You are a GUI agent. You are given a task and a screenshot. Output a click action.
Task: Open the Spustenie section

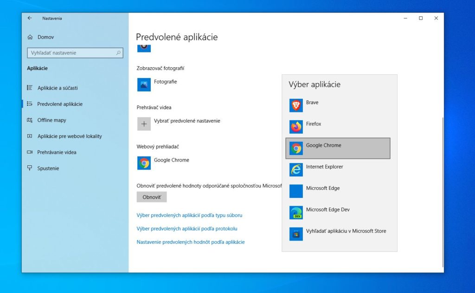point(48,169)
